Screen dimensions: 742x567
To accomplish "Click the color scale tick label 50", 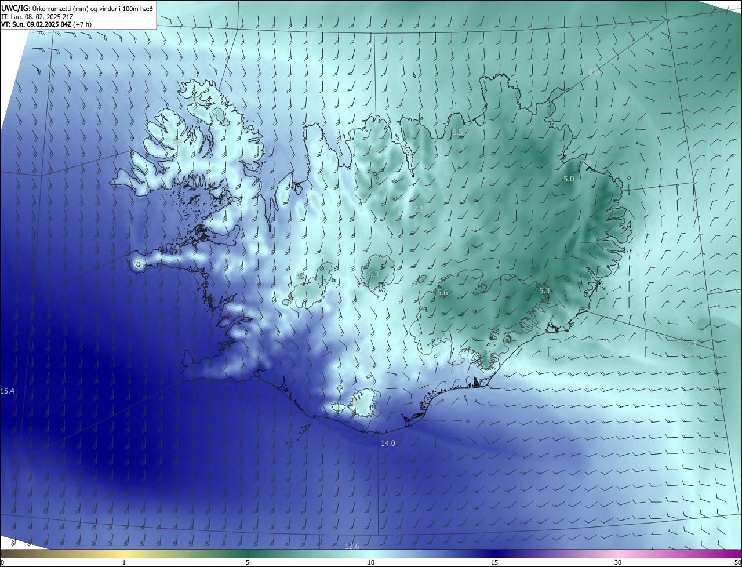I will click(x=737, y=562).
